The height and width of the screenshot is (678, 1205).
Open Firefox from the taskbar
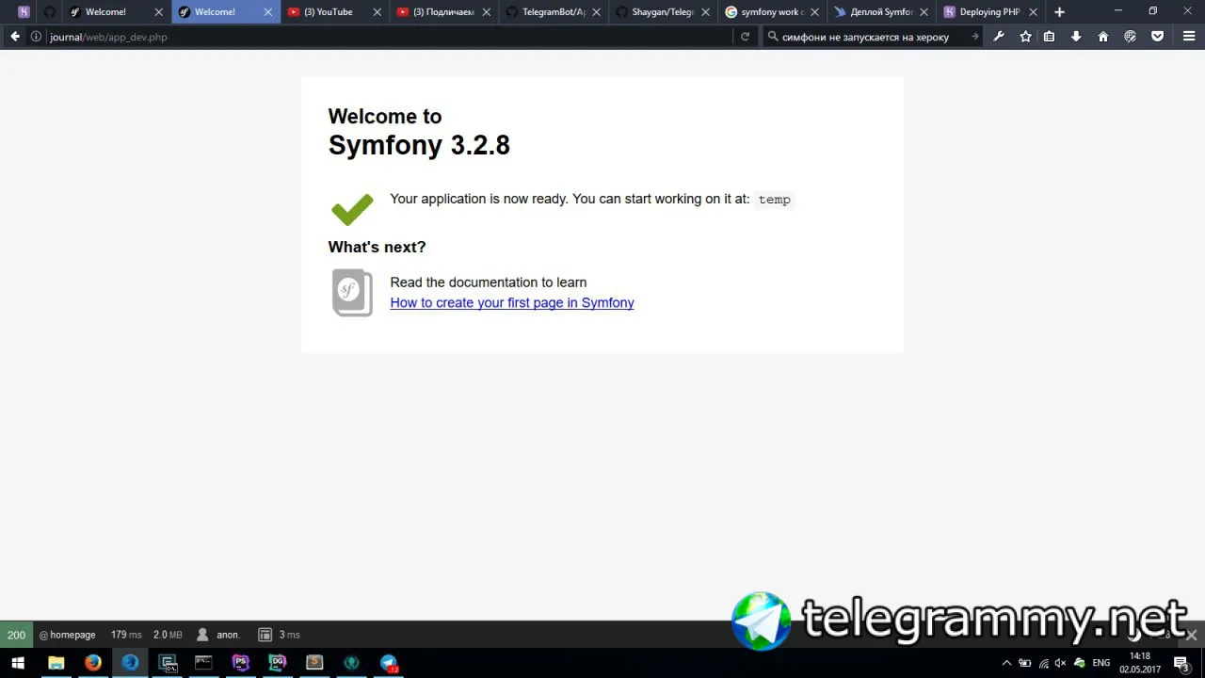92,663
